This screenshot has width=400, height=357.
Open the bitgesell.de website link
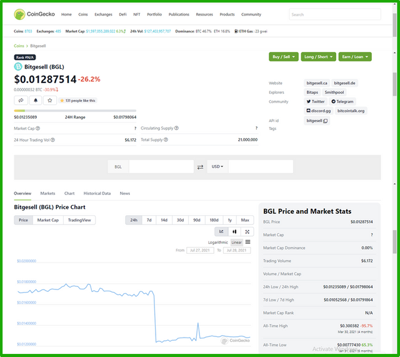click(344, 83)
